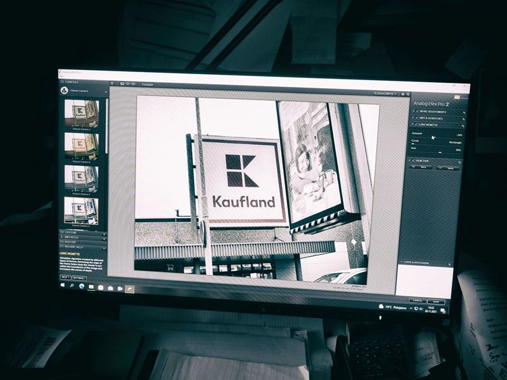Screen dimensions: 507x380
Task: Launch Microsoft Edge from the taskbar
Action: (x=82, y=286)
